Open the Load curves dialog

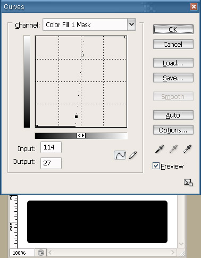173,63
